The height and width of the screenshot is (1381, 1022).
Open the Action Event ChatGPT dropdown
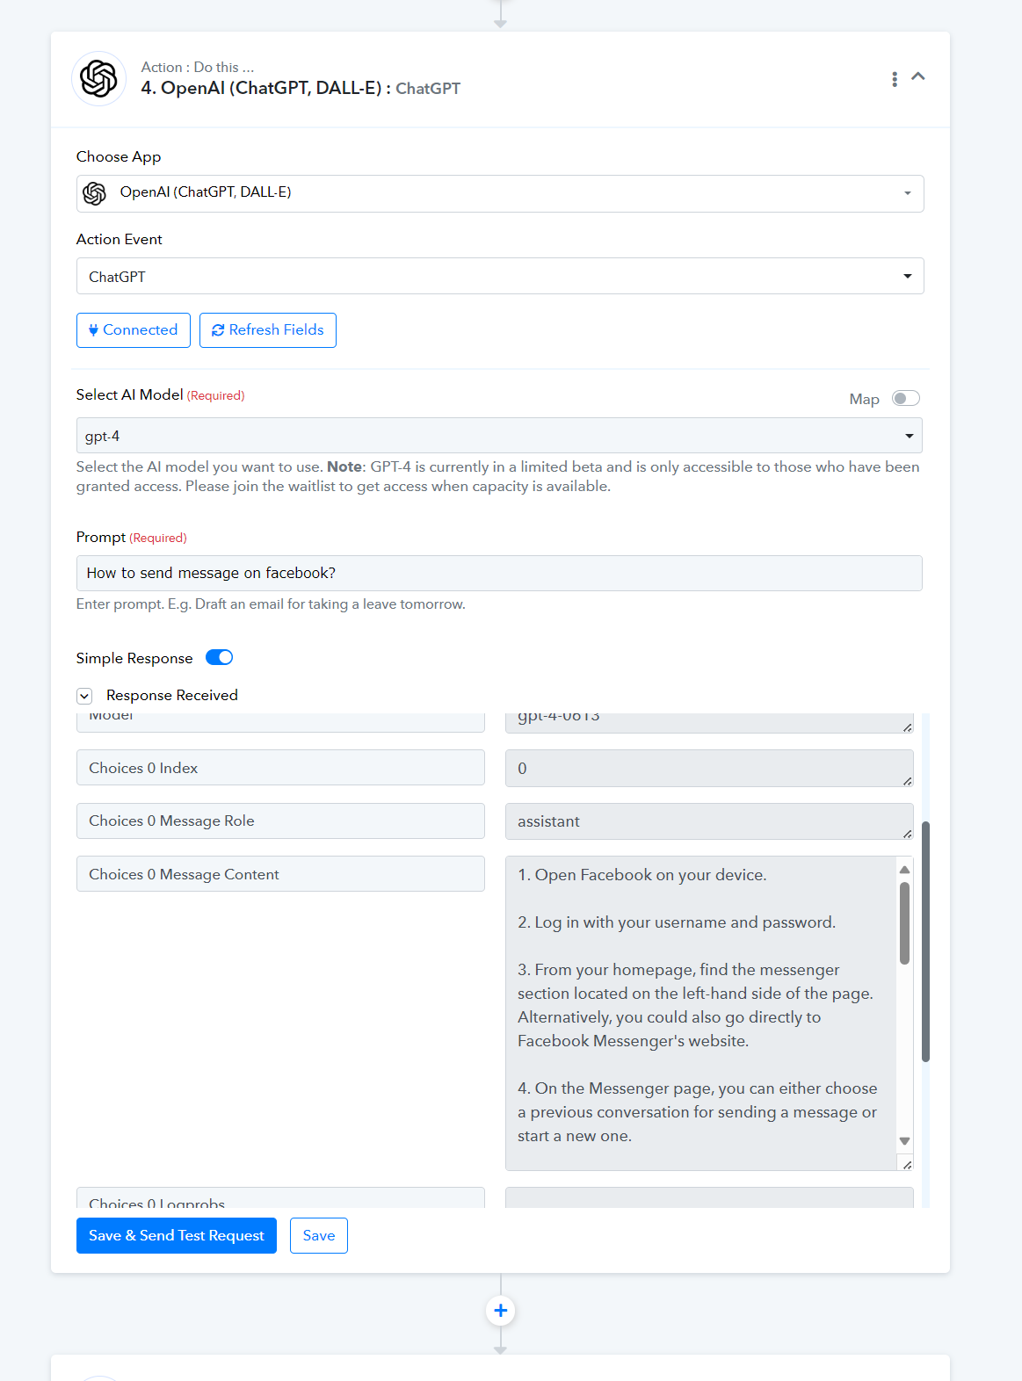500,276
